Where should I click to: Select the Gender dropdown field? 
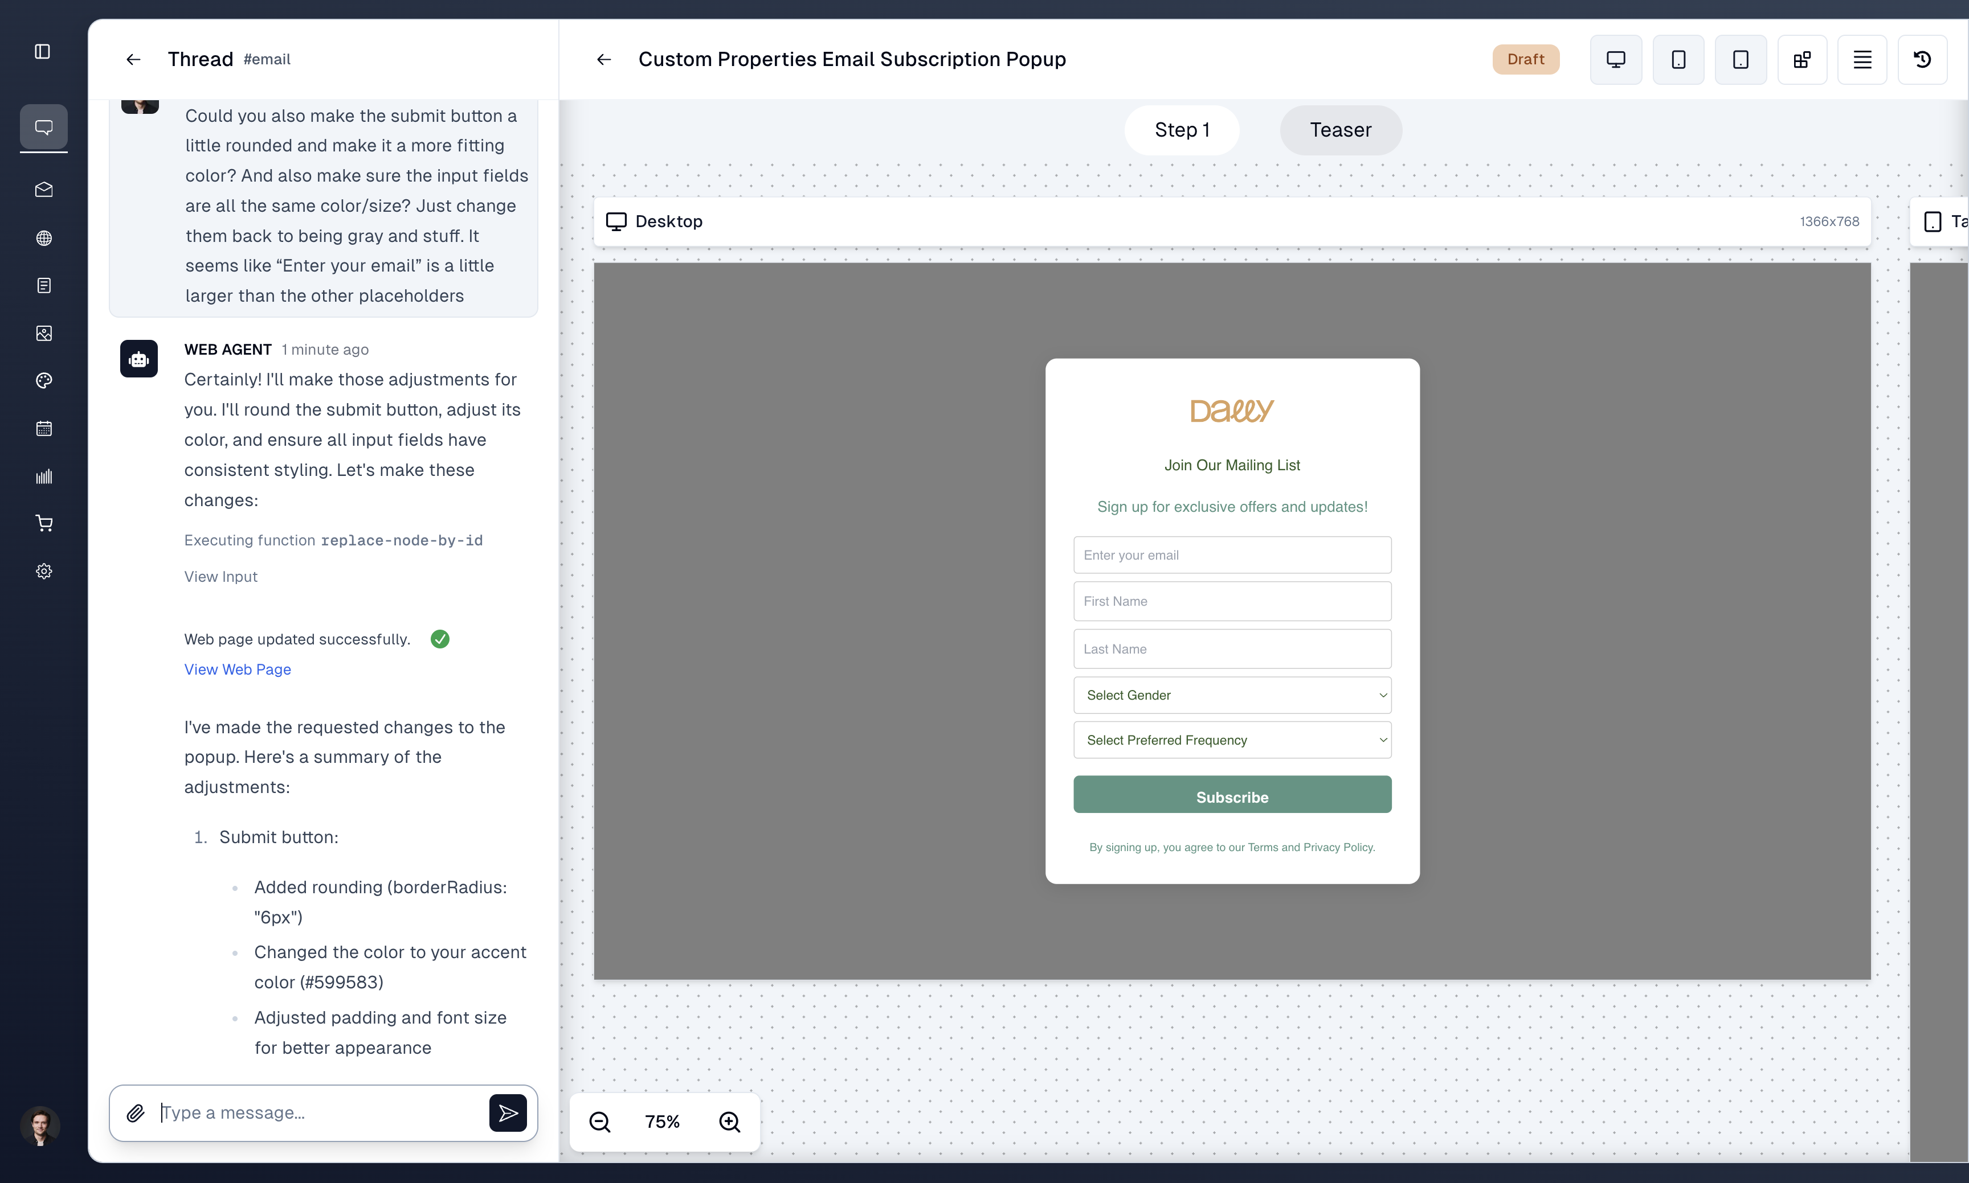(x=1232, y=694)
